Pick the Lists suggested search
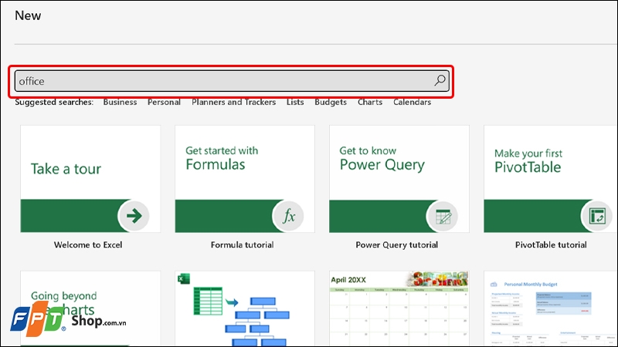The width and height of the screenshot is (618, 347). (x=295, y=103)
